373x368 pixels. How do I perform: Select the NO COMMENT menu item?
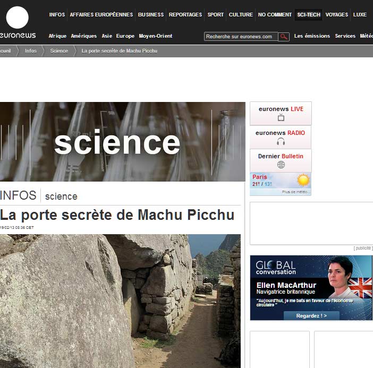click(x=275, y=15)
